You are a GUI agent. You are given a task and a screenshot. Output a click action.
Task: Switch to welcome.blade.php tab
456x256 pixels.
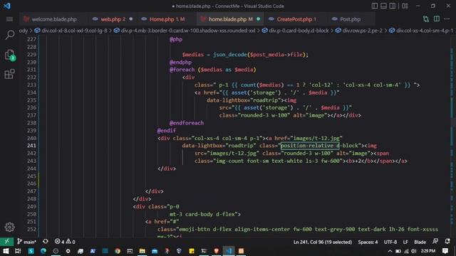tap(53, 19)
